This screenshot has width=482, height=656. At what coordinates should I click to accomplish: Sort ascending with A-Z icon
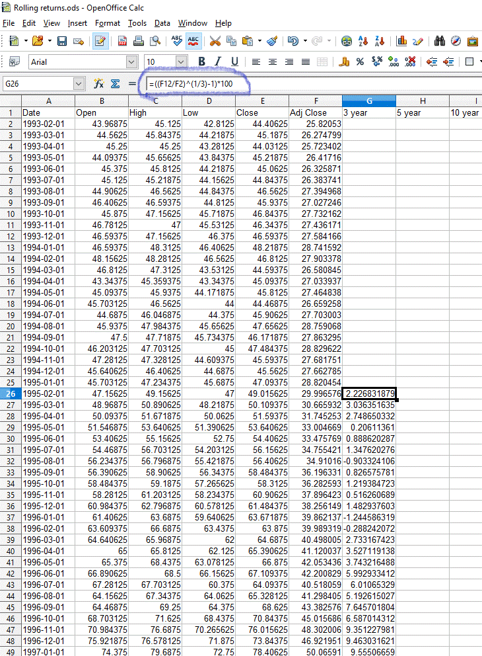pos(363,40)
